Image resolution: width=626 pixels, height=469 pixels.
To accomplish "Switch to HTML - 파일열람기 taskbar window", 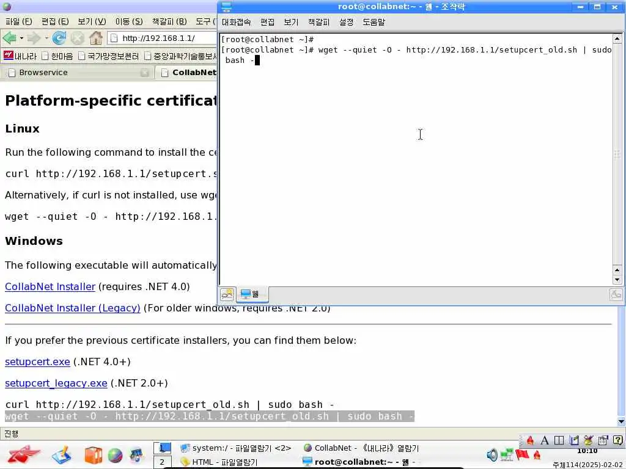I will click(219, 462).
